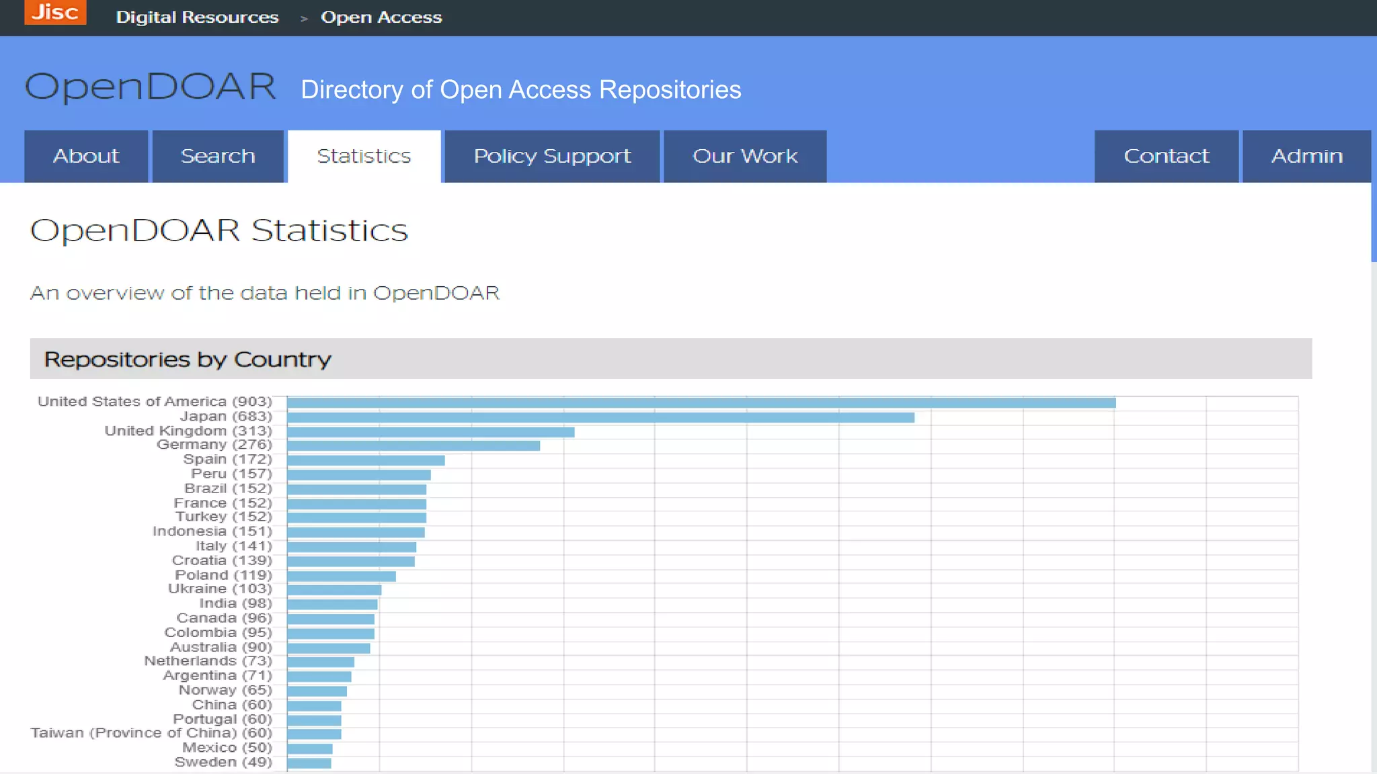The height and width of the screenshot is (774, 1377).
Task: Open the Search tab
Action: point(218,156)
